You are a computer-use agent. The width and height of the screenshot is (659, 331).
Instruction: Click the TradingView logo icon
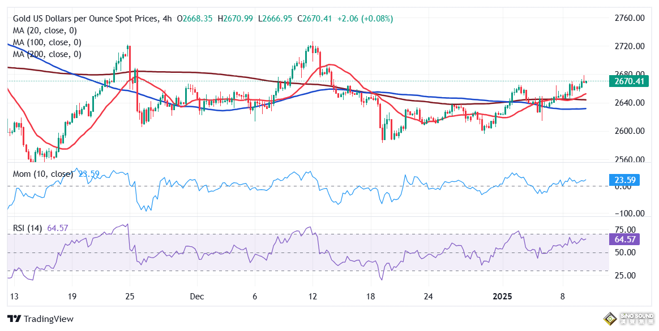pos(14,319)
